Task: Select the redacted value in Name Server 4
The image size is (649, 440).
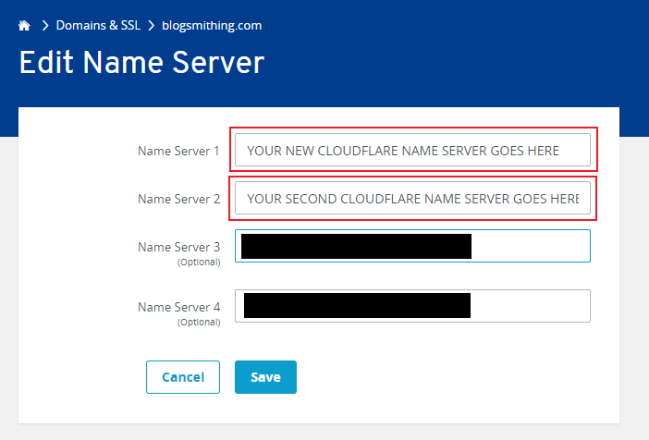Action: pos(357,305)
